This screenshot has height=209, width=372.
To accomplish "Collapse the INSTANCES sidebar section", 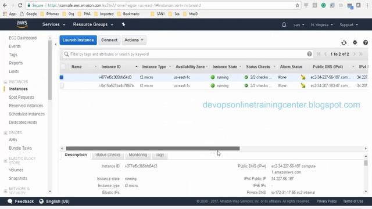I will (x=5, y=82).
